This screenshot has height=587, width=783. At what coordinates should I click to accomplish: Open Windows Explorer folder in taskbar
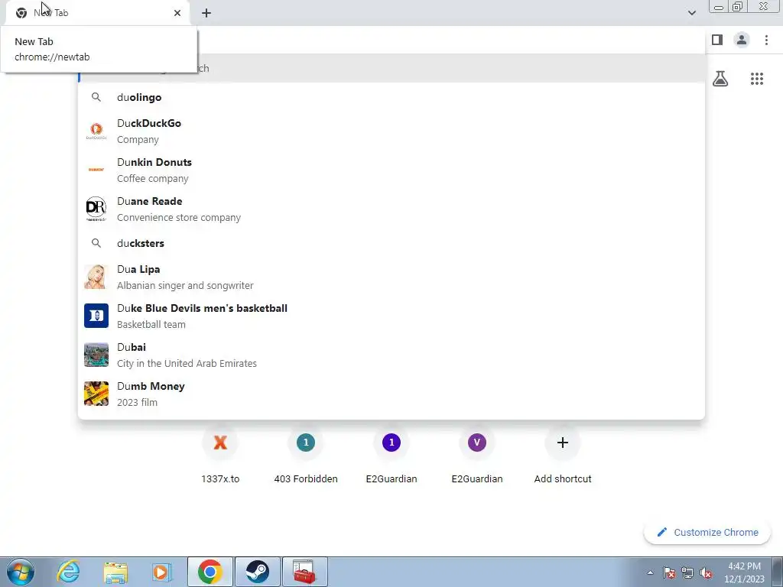(x=115, y=572)
